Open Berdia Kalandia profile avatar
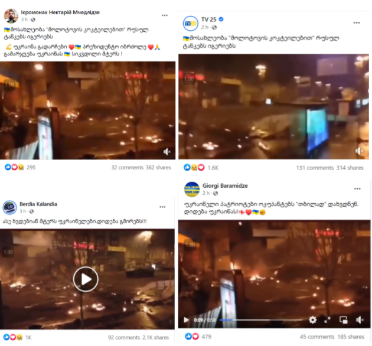 pyautogui.click(x=9, y=207)
